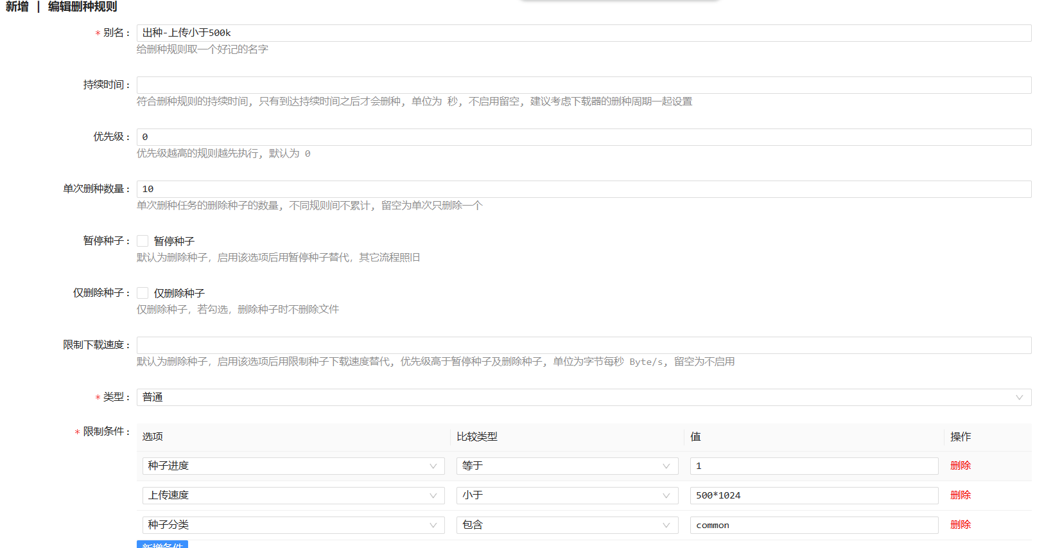Click 删除 on the 种子分类 row
The image size is (1053, 548).
(960, 525)
